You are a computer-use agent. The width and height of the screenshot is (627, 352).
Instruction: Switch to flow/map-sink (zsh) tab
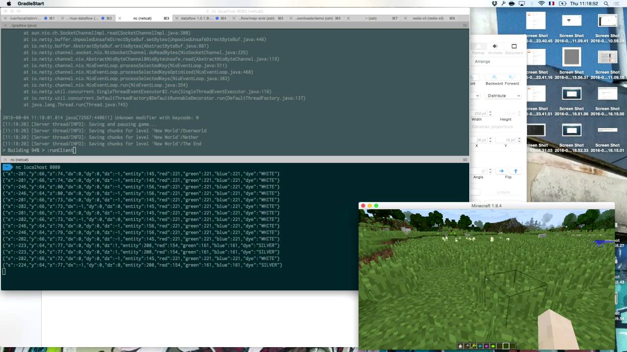pyautogui.click(x=259, y=18)
